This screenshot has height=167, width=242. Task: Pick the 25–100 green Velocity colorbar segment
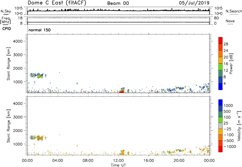click(x=221, y=120)
